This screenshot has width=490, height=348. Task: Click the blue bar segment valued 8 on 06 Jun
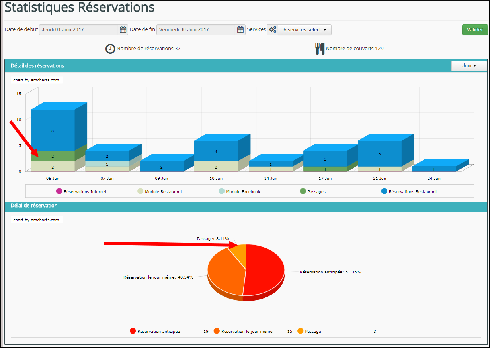pyautogui.click(x=53, y=130)
